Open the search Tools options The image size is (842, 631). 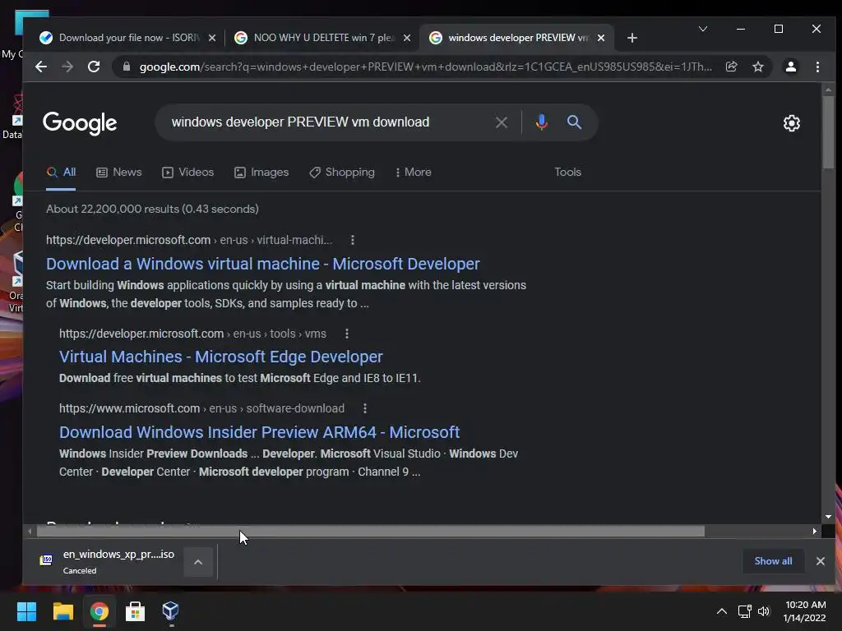click(567, 173)
